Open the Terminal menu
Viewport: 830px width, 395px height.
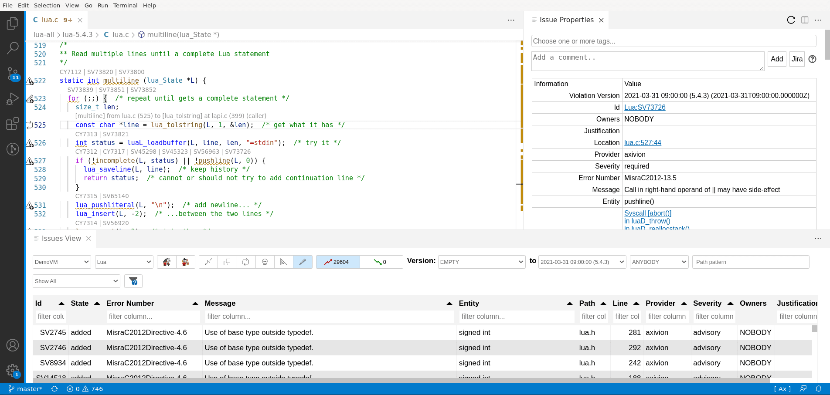(125, 5)
